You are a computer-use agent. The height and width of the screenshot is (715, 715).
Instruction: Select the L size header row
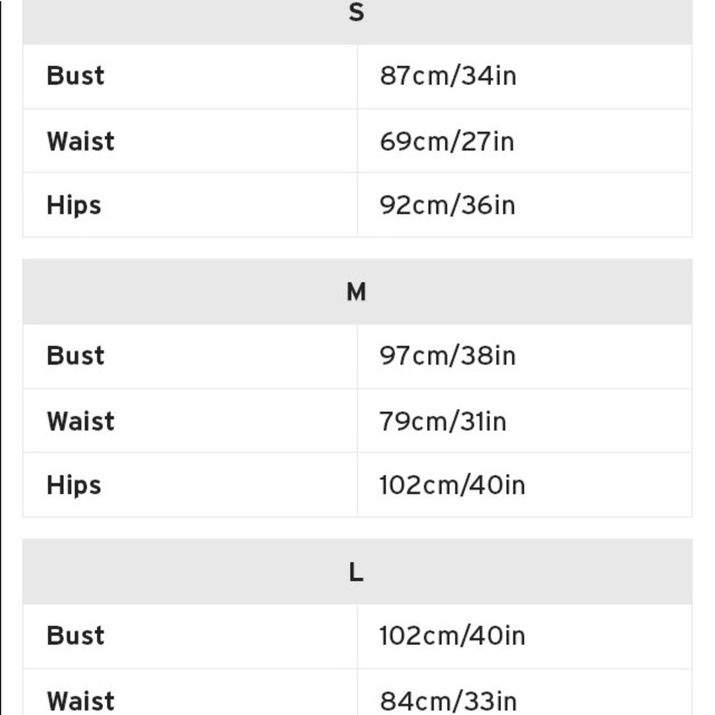pyautogui.click(x=357, y=571)
